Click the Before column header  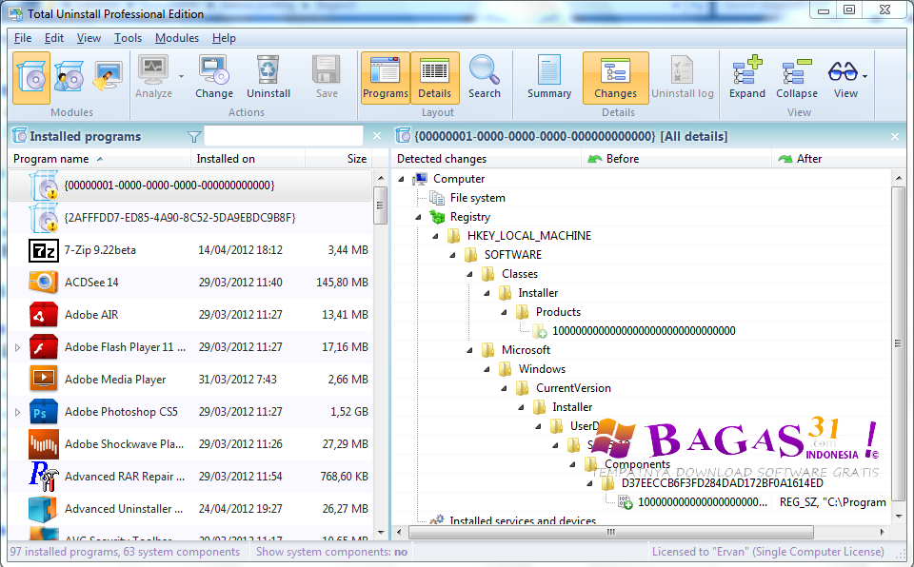(676, 159)
